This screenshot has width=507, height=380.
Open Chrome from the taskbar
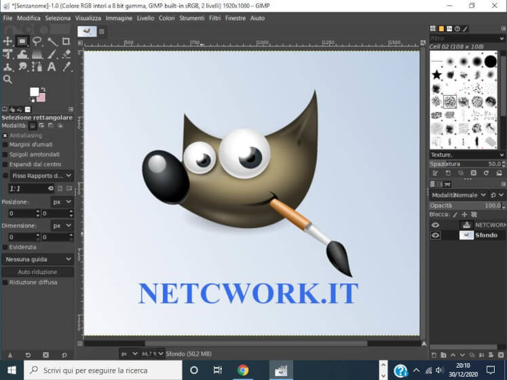tap(243, 370)
